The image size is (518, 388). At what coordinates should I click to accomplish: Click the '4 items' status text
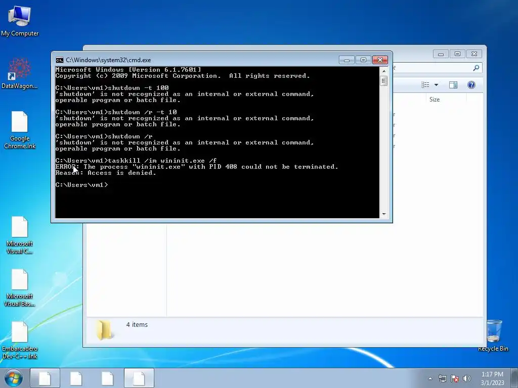coord(137,325)
